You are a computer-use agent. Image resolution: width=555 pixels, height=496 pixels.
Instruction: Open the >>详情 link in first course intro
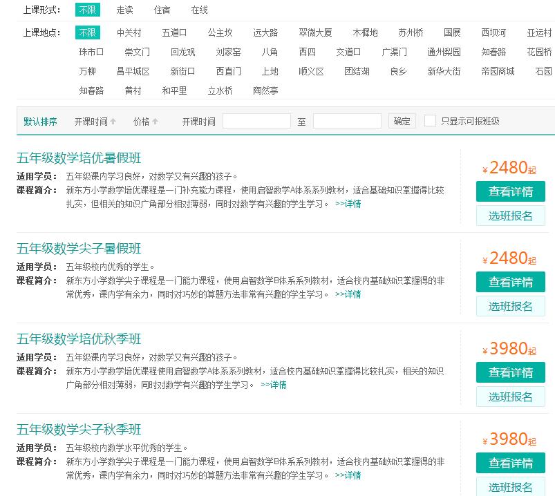(x=349, y=204)
